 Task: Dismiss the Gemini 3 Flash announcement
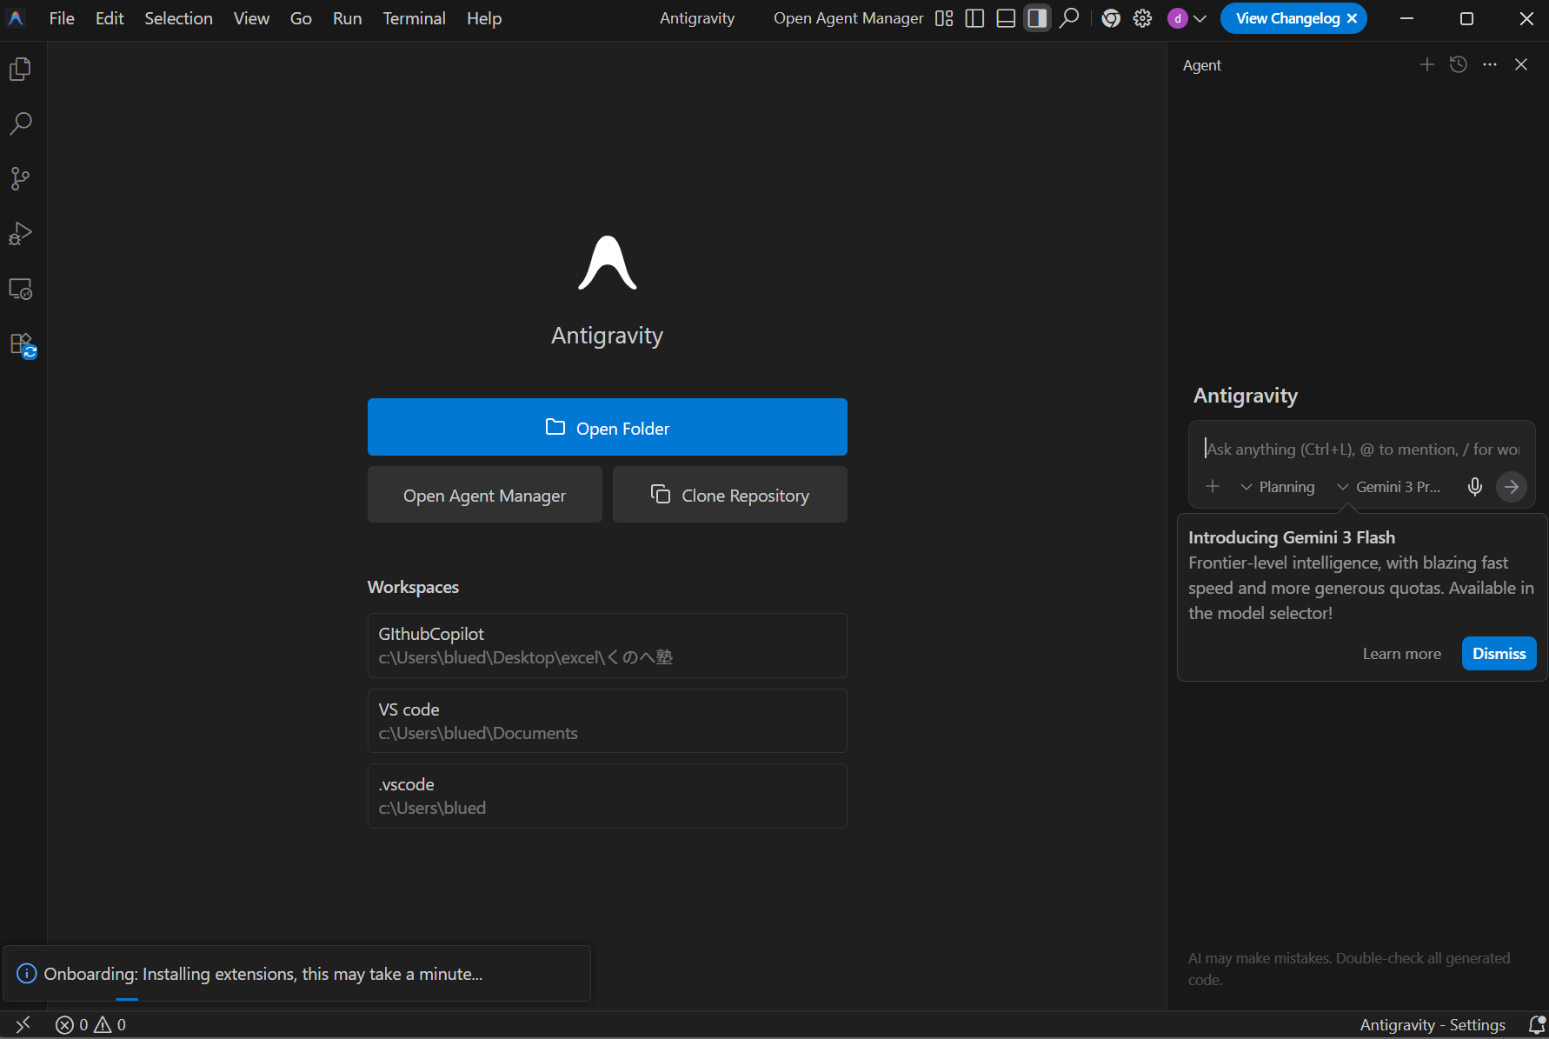click(x=1499, y=654)
